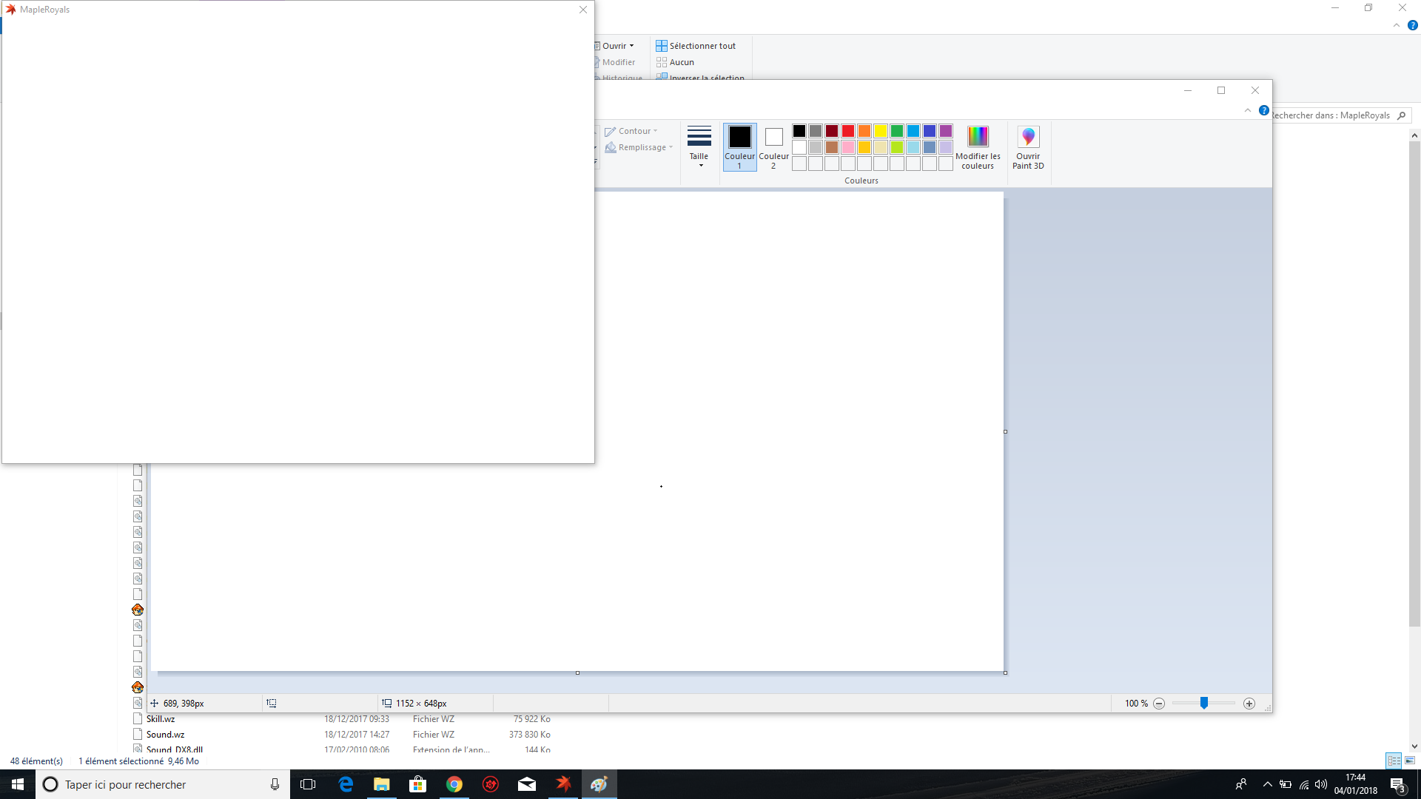
Task: Open the Ouvrir dropdown in Explorer ribbon
Action: [x=615, y=46]
